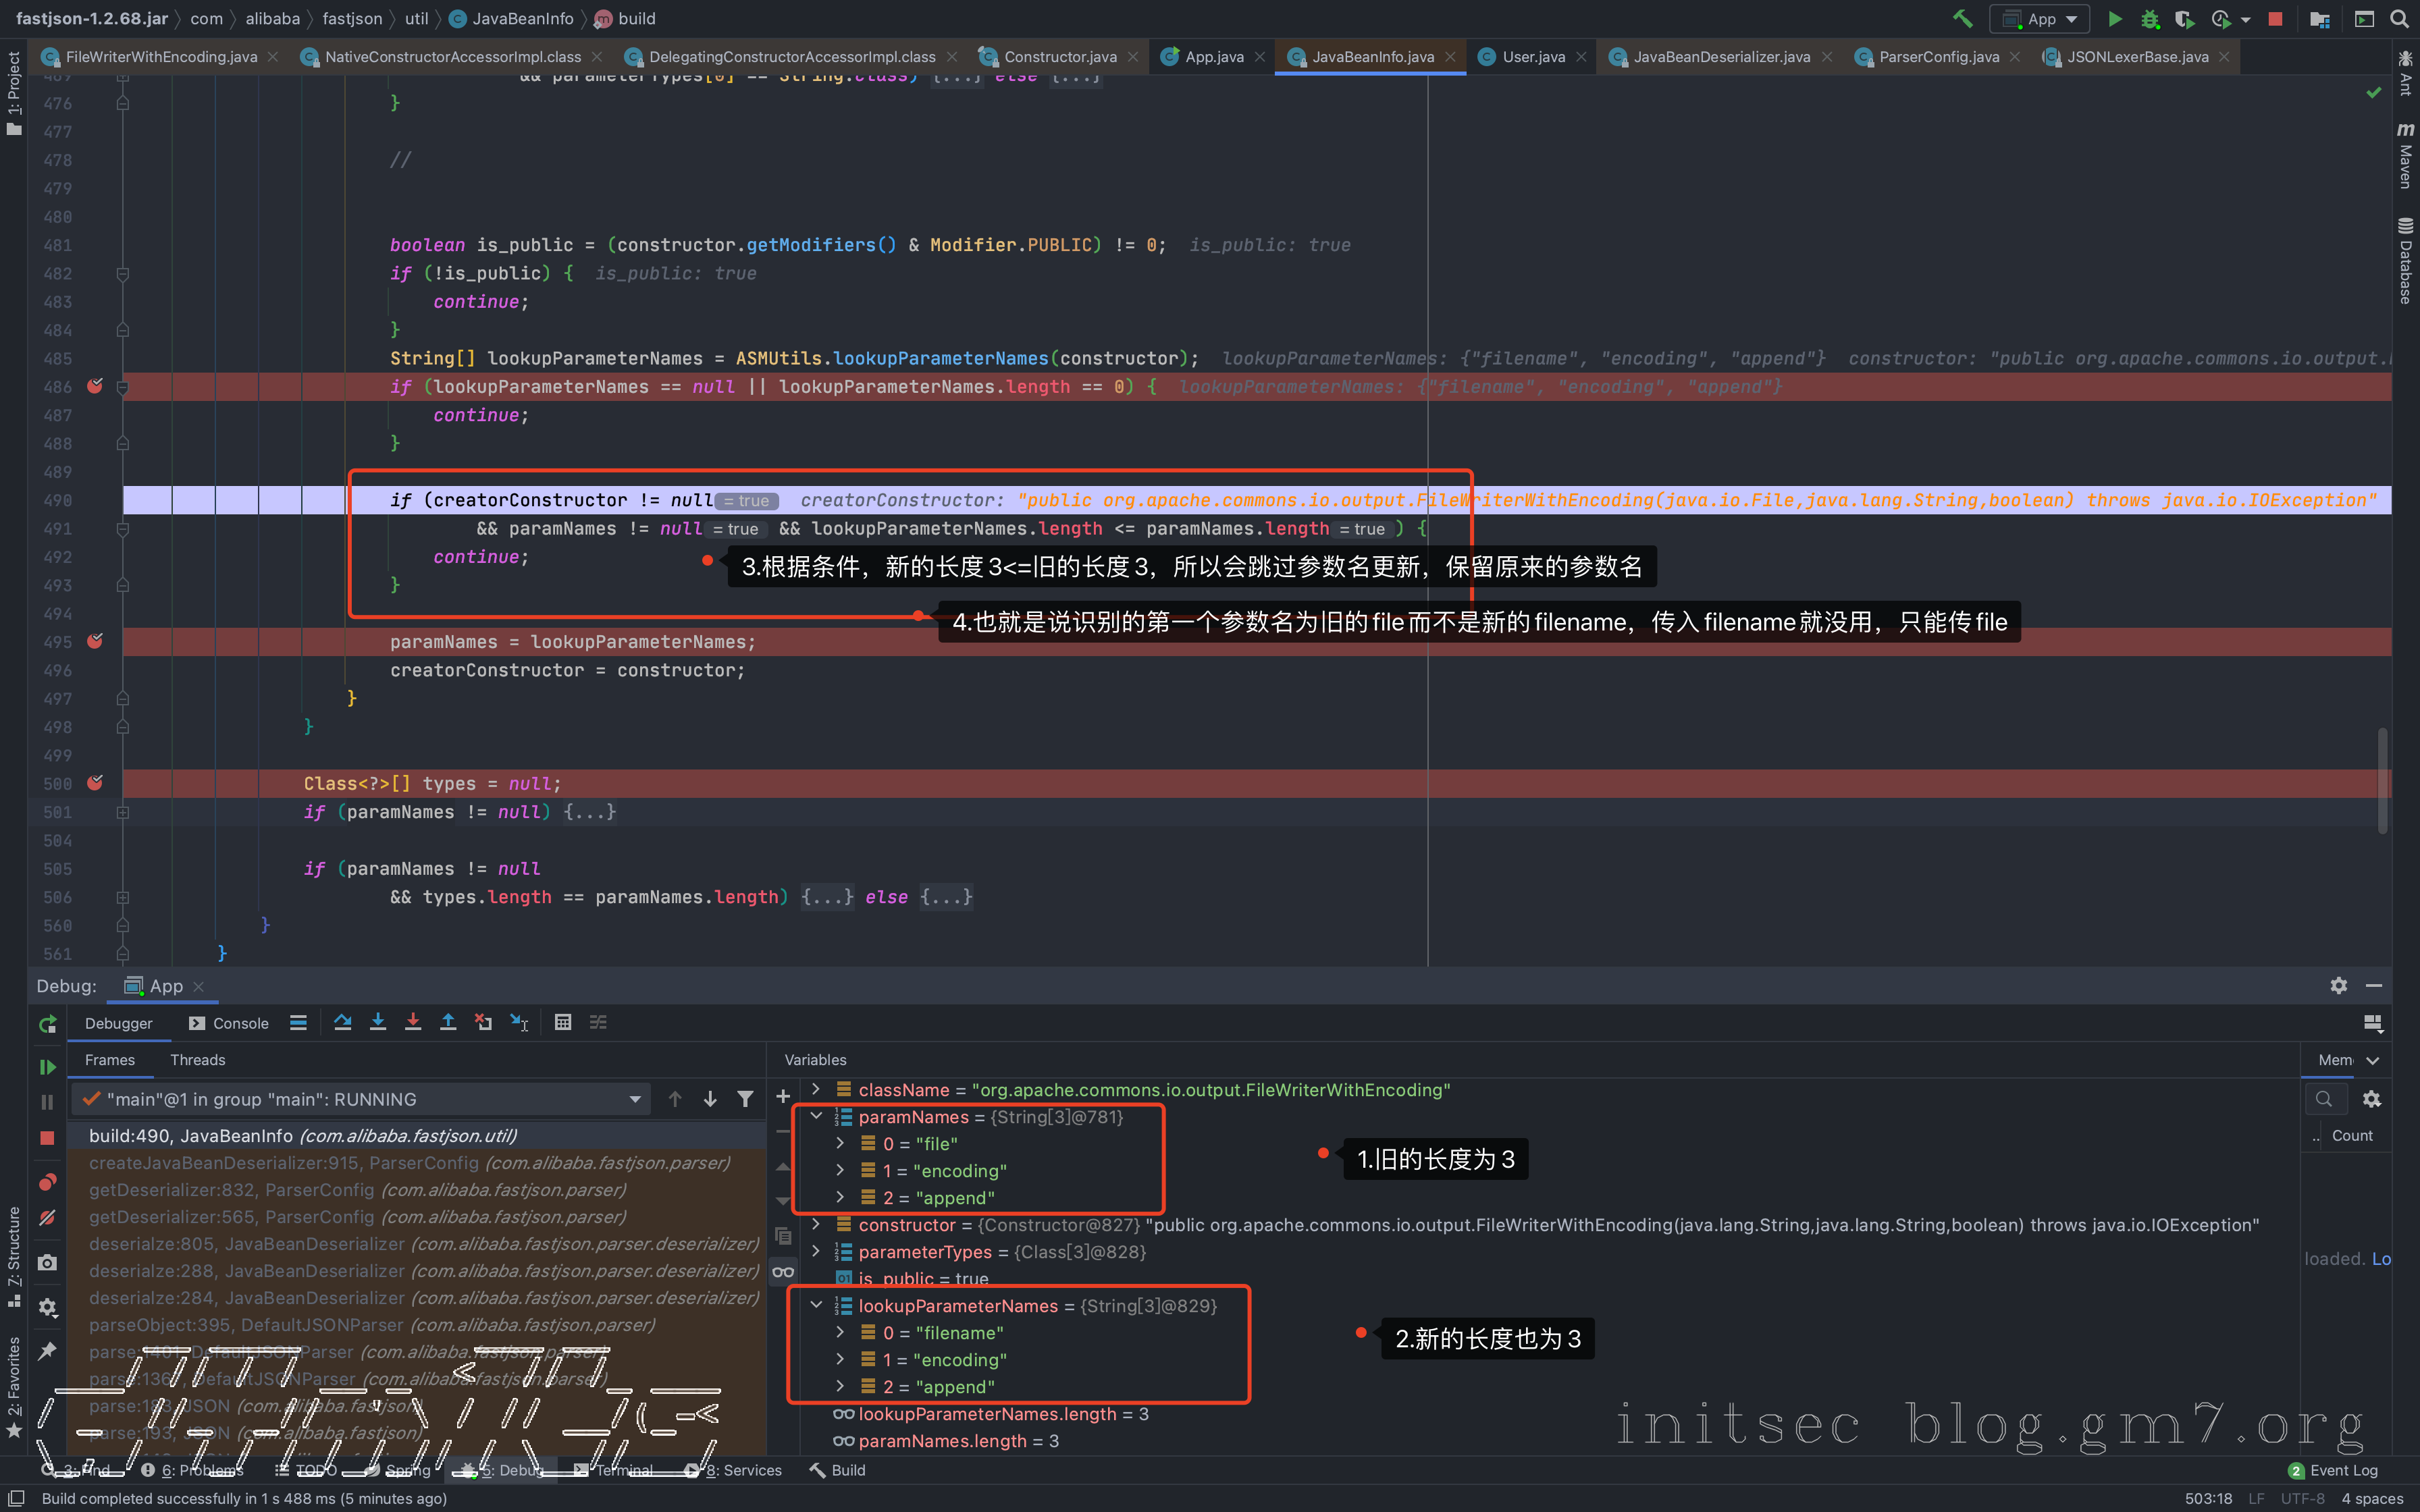Click the green Build hammer icon
Screen dimensions: 2420x1512
1962,19
